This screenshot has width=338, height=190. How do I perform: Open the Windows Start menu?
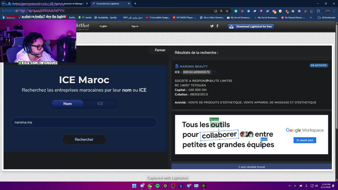(x=134, y=186)
